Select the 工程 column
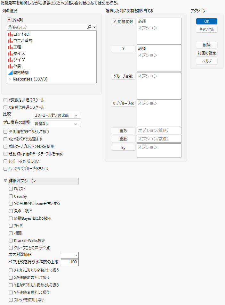Viewport: 225px width, 305px height. (x=14, y=47)
